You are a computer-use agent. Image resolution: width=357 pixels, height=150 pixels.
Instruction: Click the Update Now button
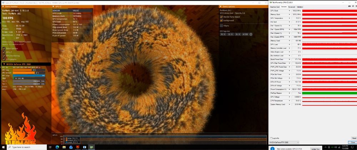[315, 149]
